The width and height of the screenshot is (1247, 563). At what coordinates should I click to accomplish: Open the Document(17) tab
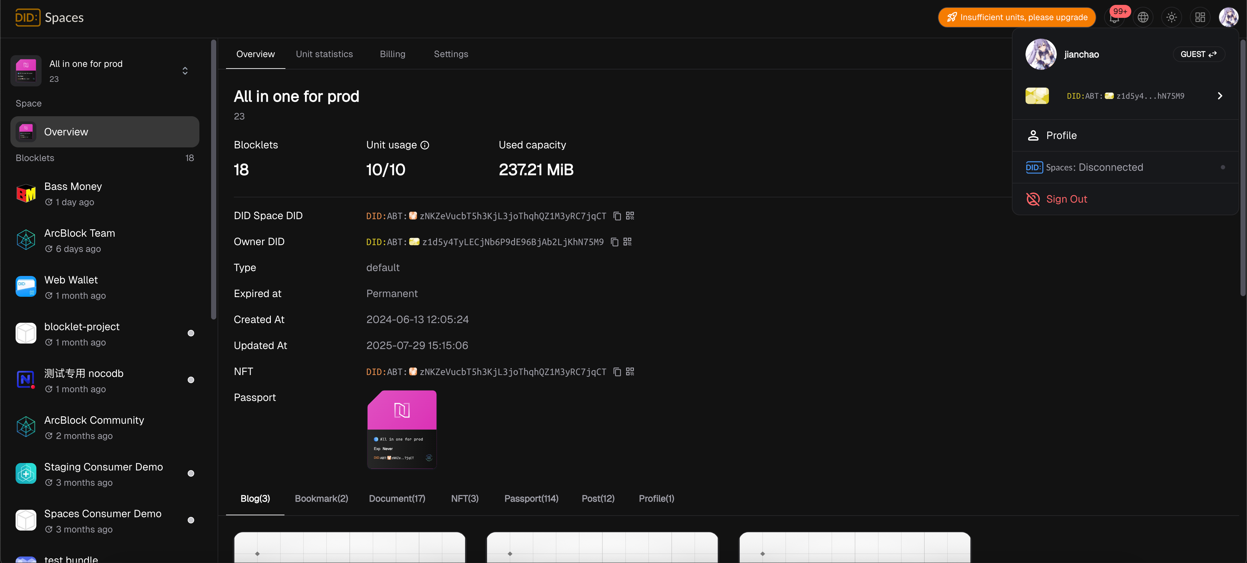tap(397, 499)
